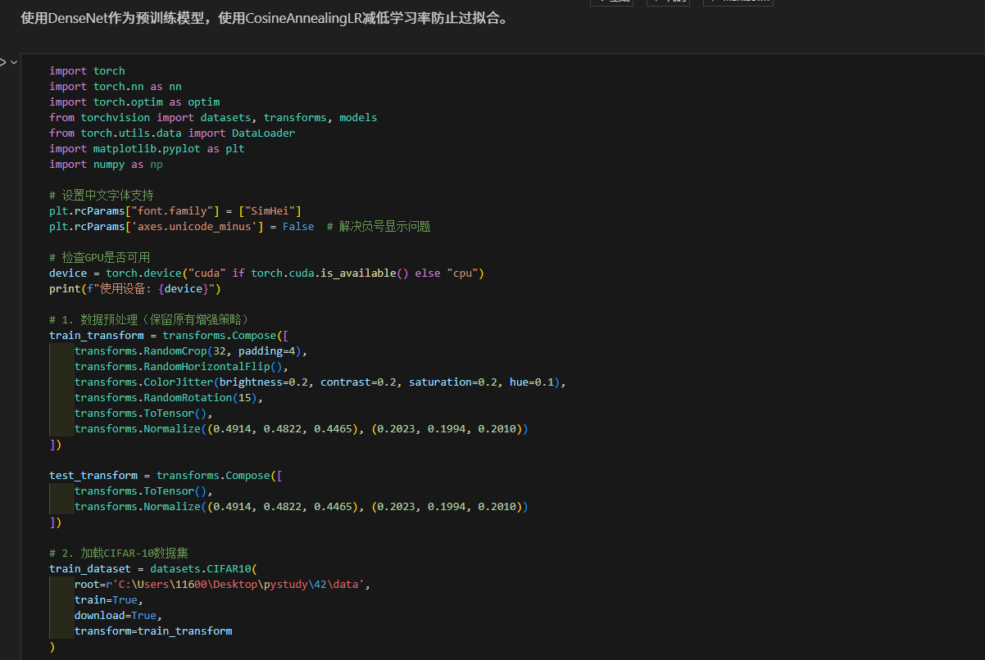985x660 pixels.
Task: Click the plt.rcParams font.family SimHei line
Action: click(x=175, y=210)
